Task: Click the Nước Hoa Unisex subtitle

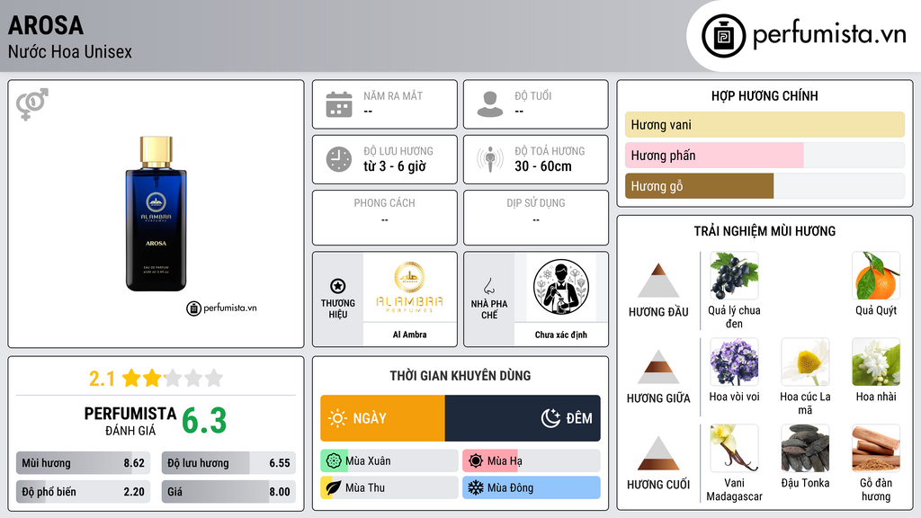Action: pos(70,51)
